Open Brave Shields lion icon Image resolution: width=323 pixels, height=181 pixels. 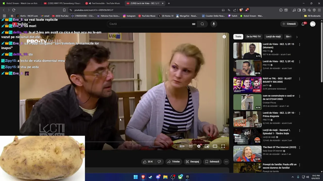click(x=241, y=10)
